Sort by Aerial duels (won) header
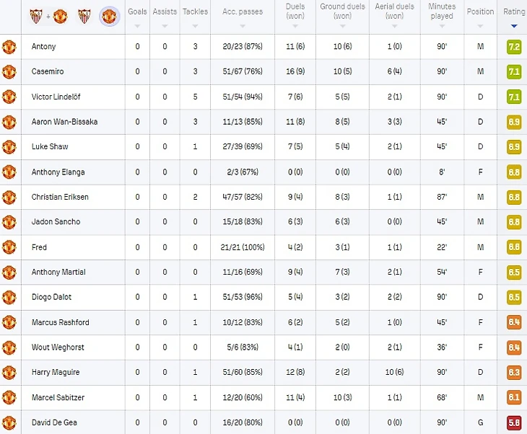The image size is (527, 434). pyautogui.click(x=394, y=16)
